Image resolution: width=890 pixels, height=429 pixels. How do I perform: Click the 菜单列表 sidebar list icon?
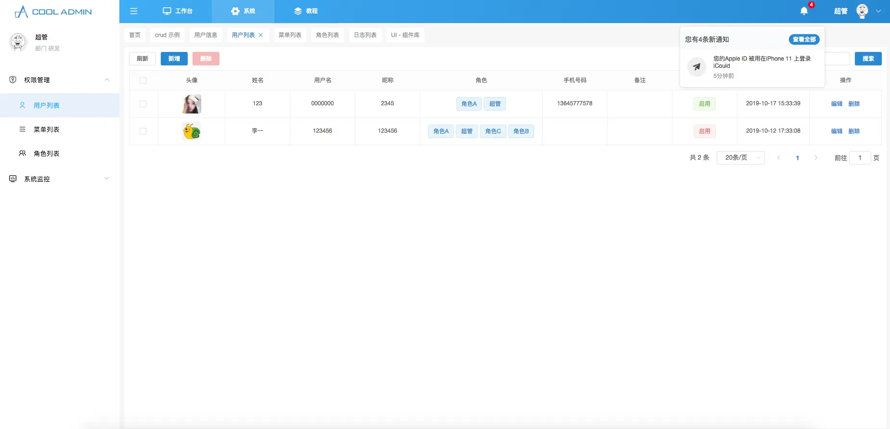coord(22,129)
